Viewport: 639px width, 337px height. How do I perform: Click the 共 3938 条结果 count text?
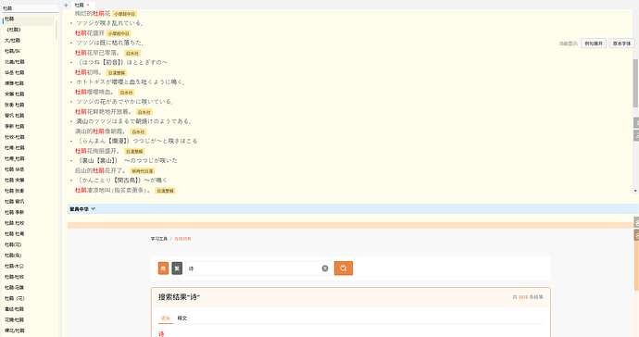click(x=528, y=297)
